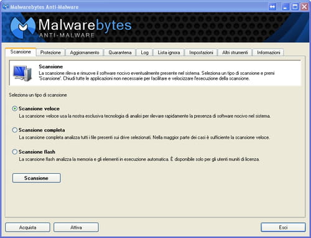
Task: Click the Scansione flash description text
Action: [x=139, y=159]
